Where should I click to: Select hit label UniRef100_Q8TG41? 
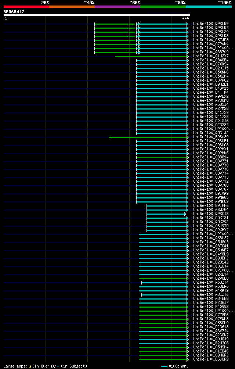tap(211, 246)
